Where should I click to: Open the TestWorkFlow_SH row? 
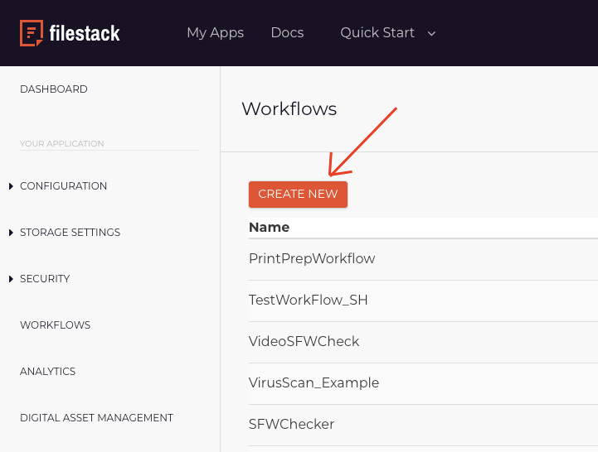pyautogui.click(x=423, y=301)
